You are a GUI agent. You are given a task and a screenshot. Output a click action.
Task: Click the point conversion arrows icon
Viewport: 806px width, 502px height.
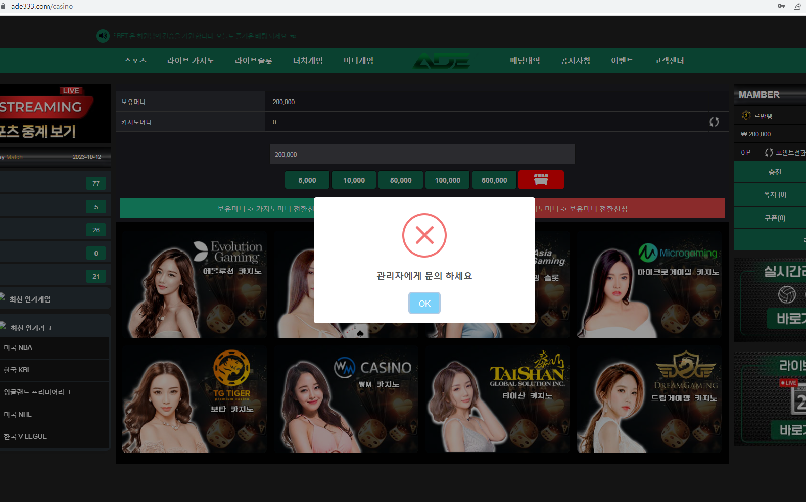pyautogui.click(x=769, y=153)
